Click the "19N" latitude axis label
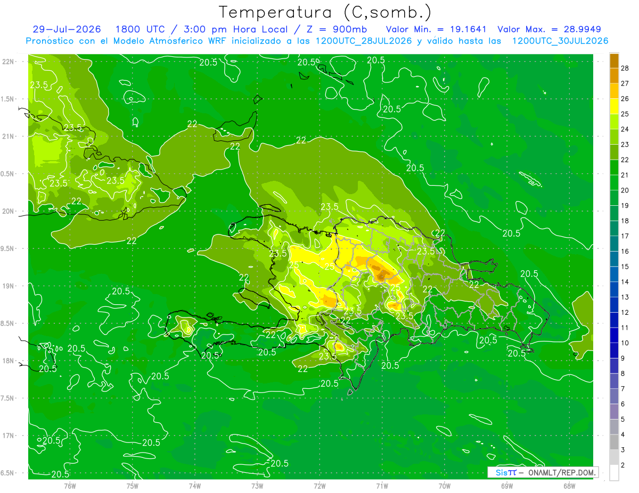The height and width of the screenshot is (493, 639). [9, 286]
